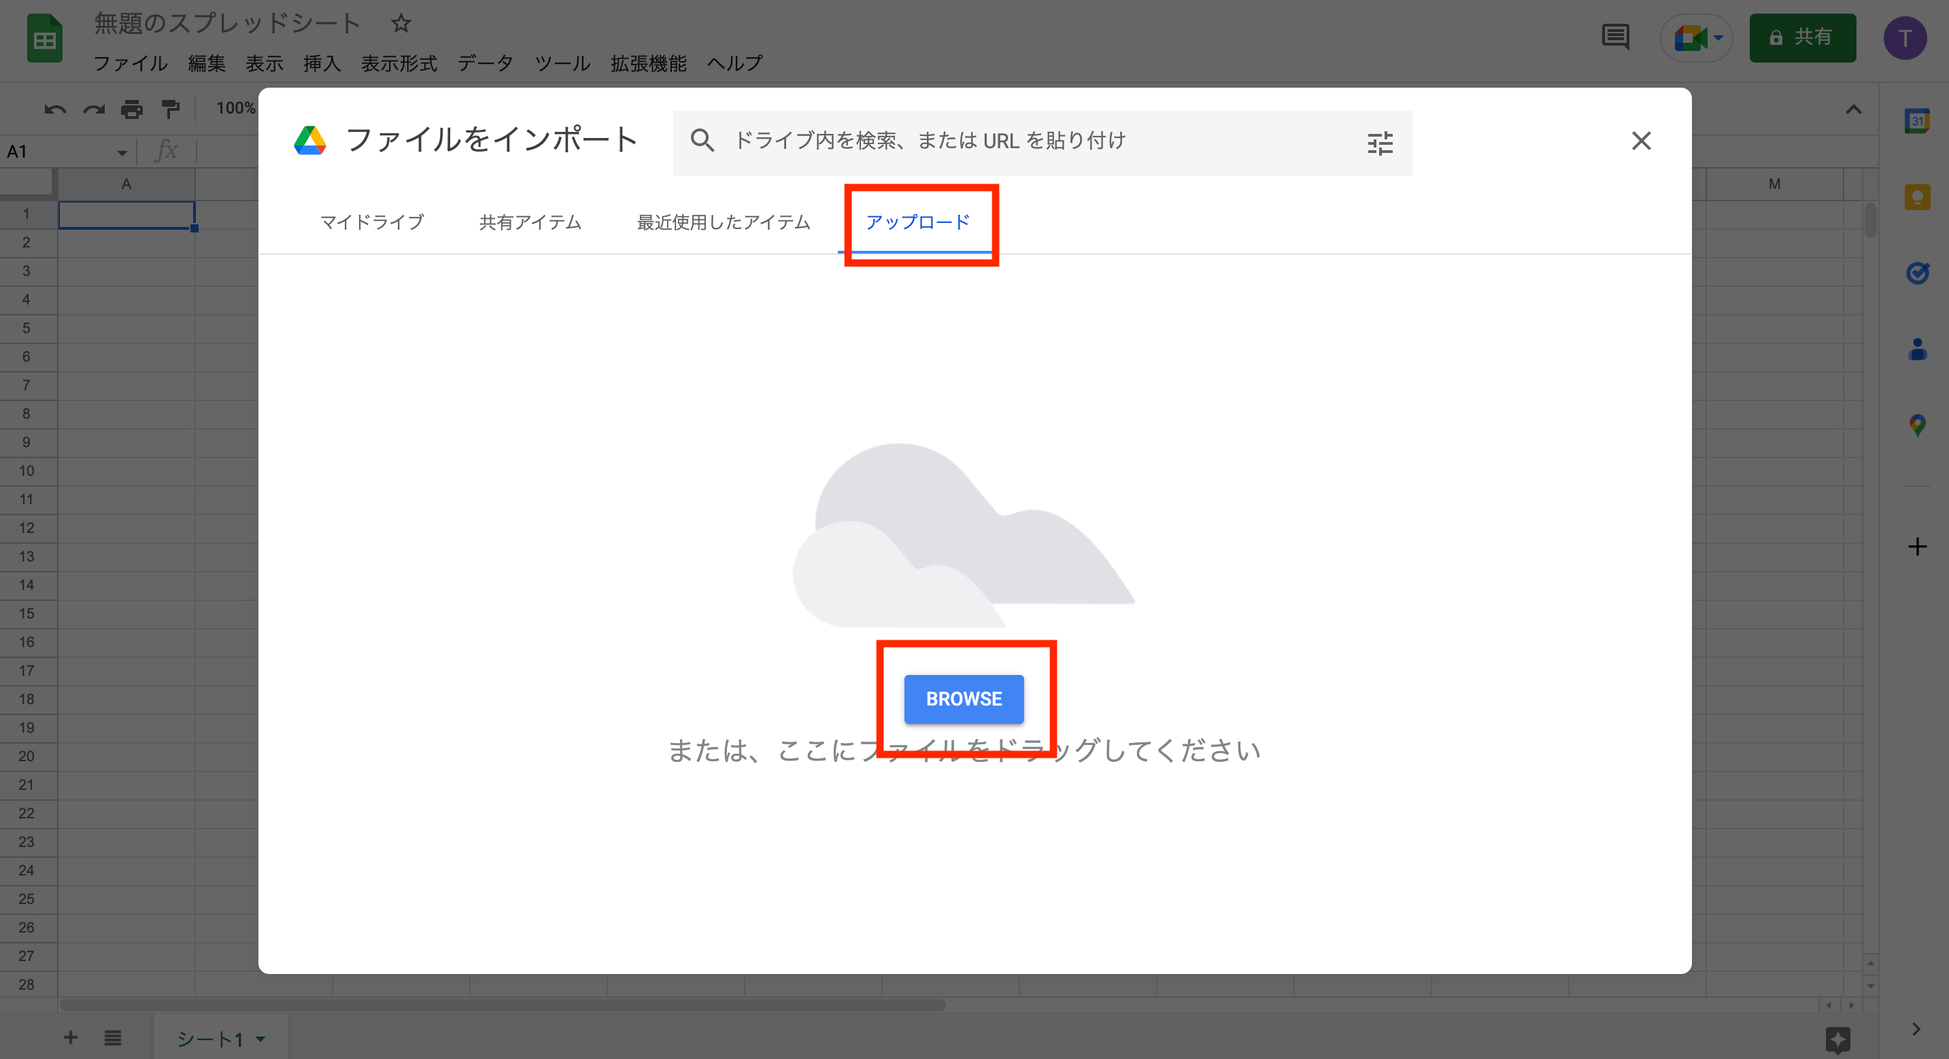Click the select-all corner box
Screen dimensions: 1949x1059
click(x=28, y=184)
